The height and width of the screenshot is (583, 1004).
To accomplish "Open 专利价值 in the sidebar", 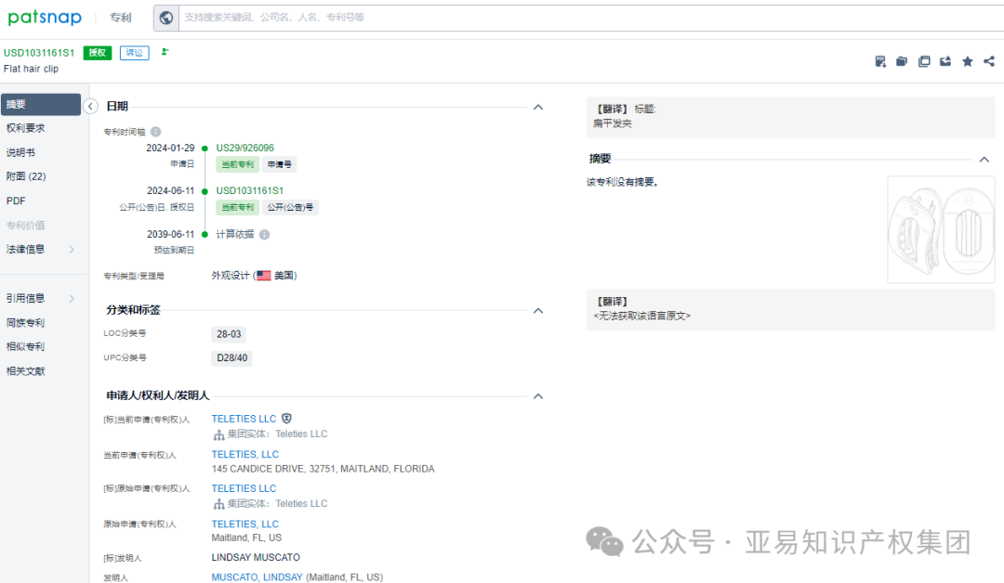I will 26,225.
